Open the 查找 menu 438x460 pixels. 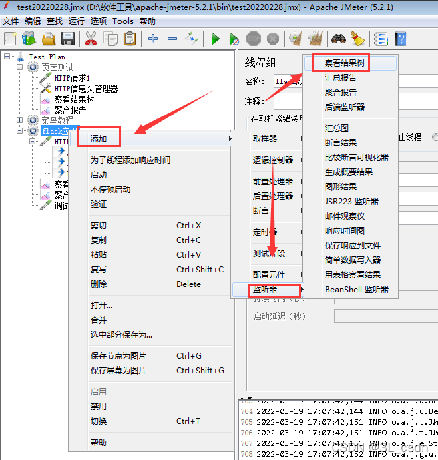coord(55,21)
